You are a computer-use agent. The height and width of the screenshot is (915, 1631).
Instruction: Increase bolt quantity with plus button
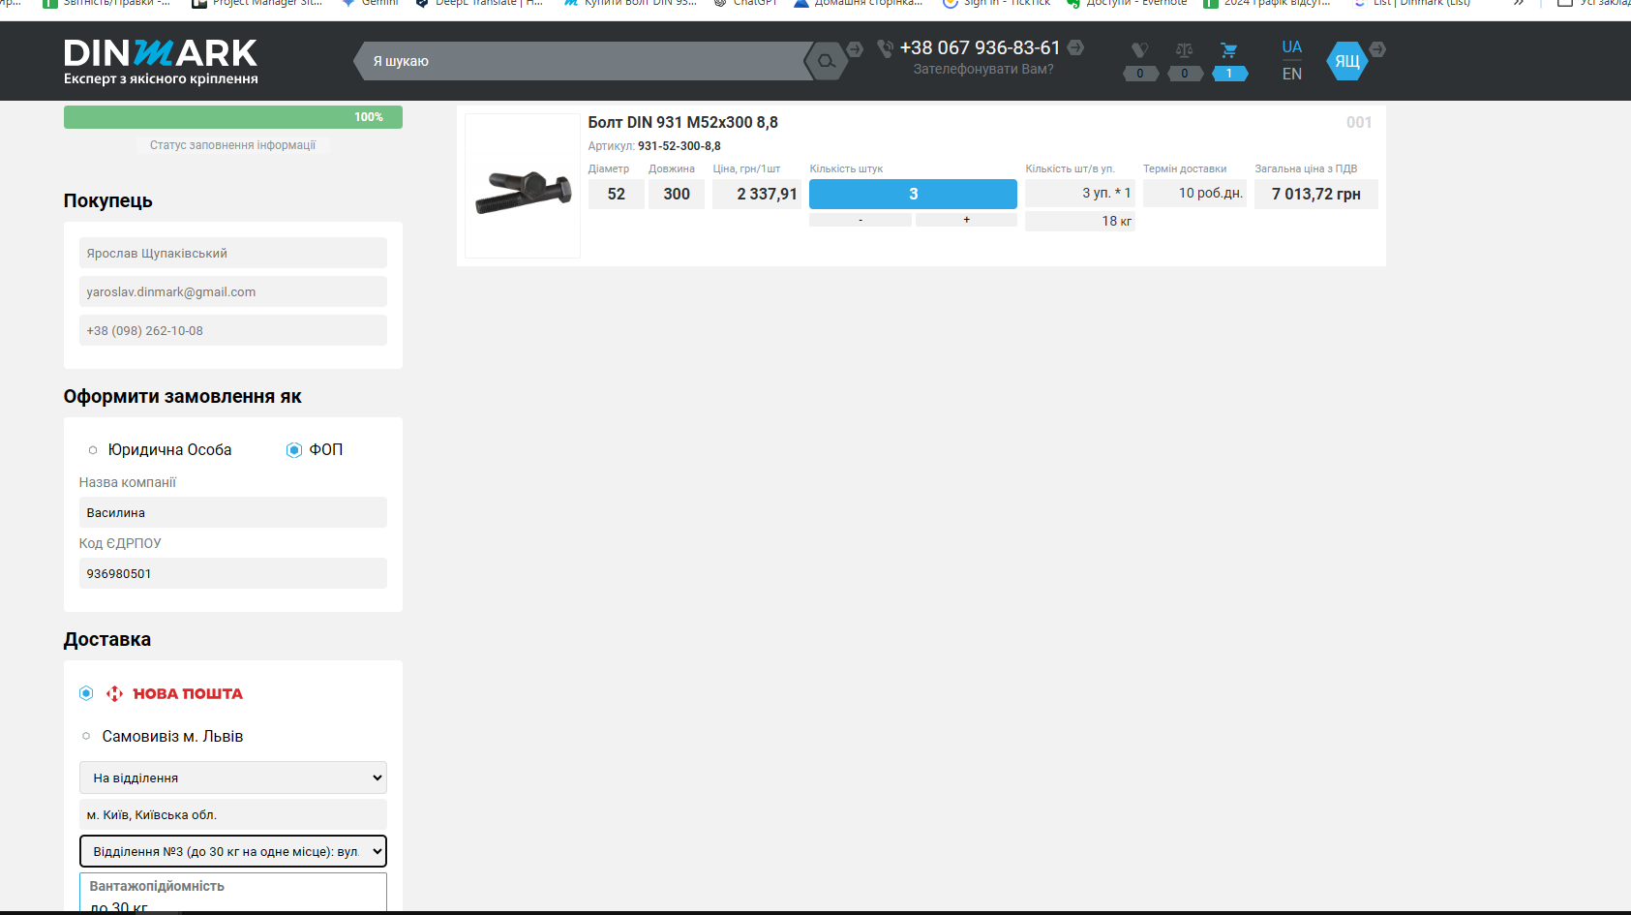click(x=966, y=220)
